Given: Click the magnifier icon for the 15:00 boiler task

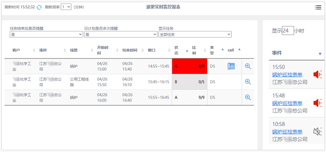Looking at the screenshot, I should pyautogui.click(x=248, y=66).
